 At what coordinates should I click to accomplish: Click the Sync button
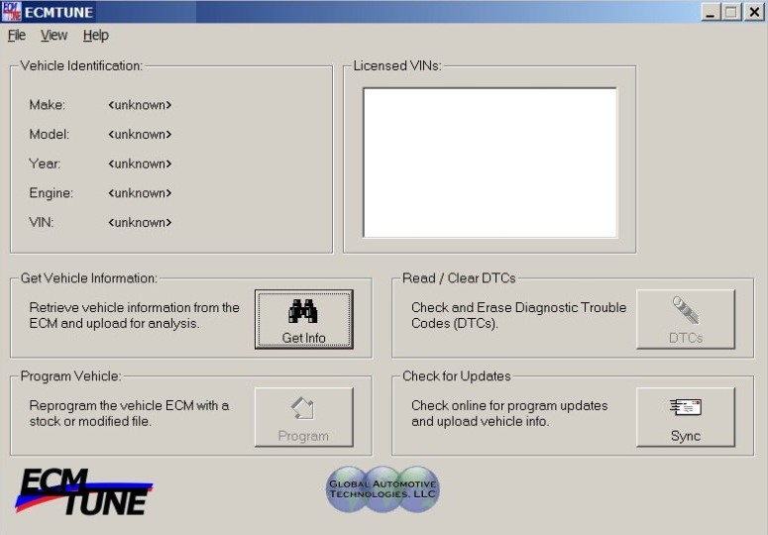[686, 417]
